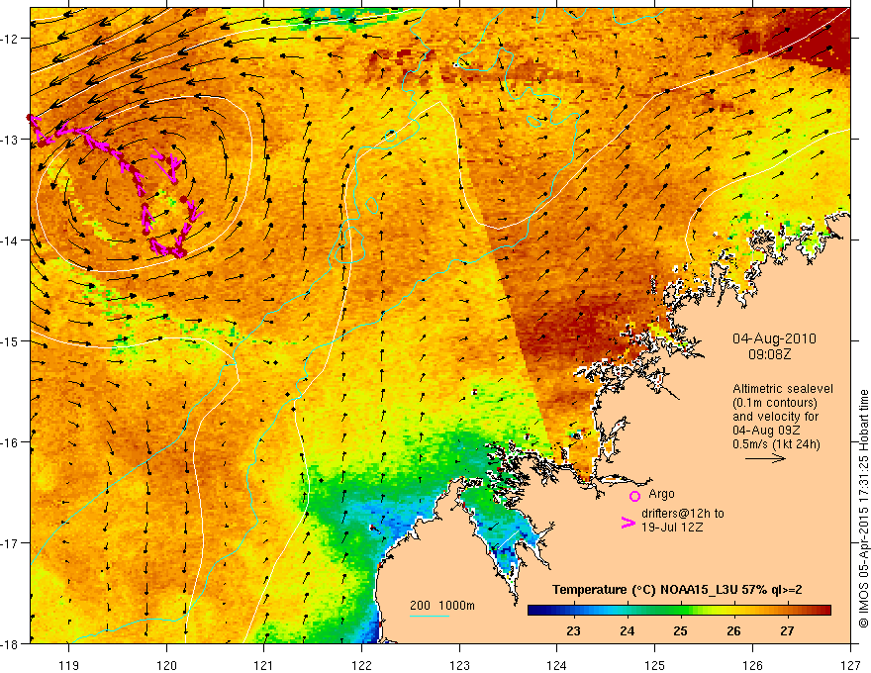This screenshot has height=673, width=871.
Task: Click latitude axis label -14
Action: pyautogui.click(x=10, y=240)
